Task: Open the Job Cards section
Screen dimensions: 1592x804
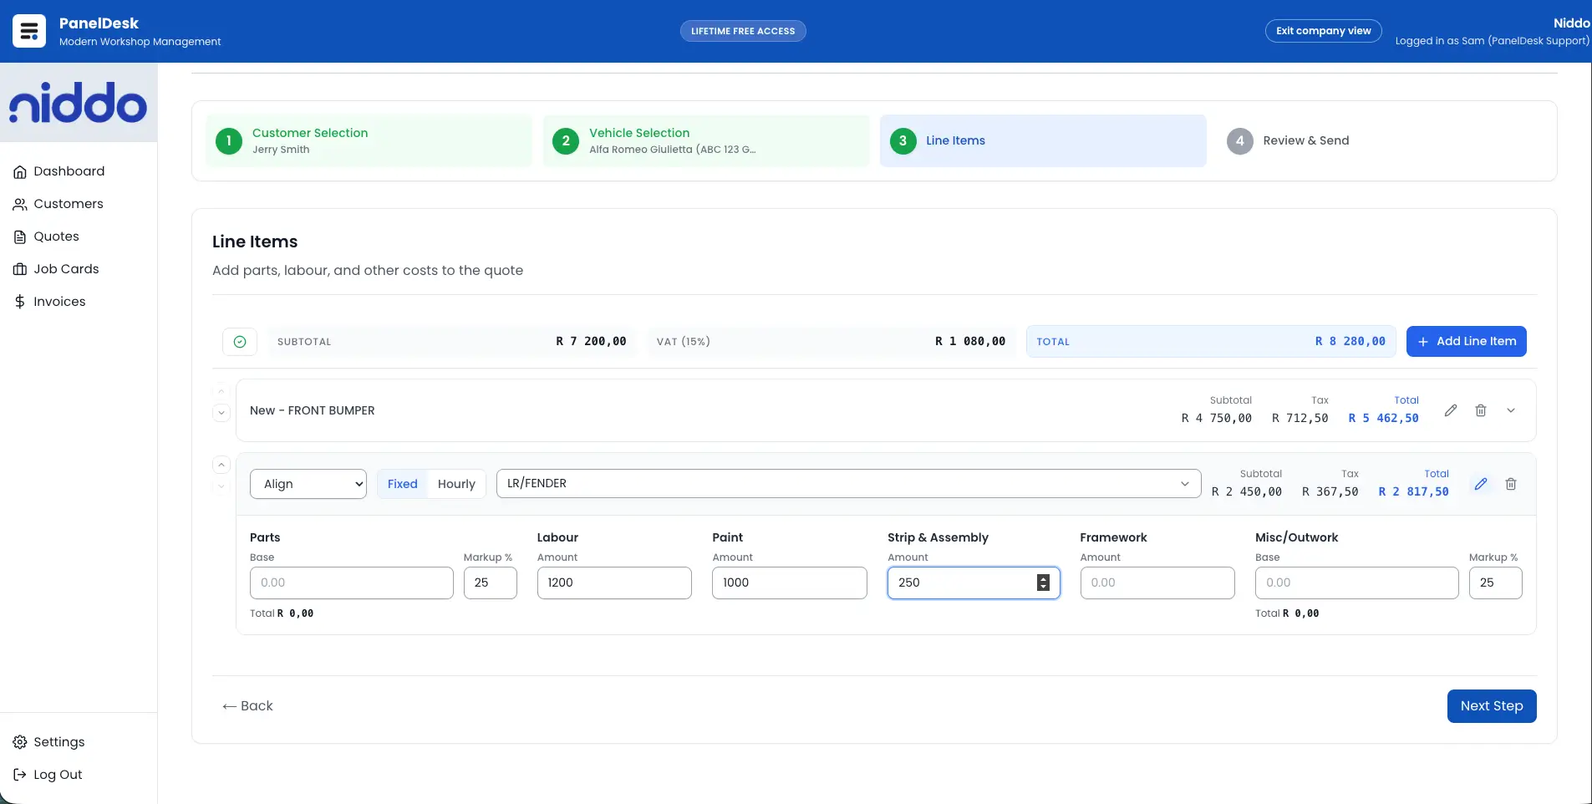Action: click(x=67, y=268)
